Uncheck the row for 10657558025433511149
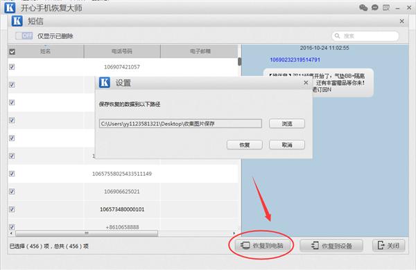This screenshot has width=416, height=270. (12, 174)
